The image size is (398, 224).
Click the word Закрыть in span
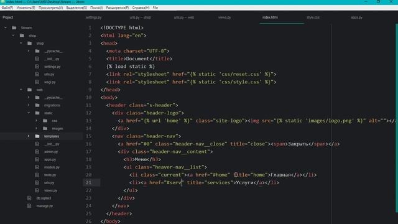[298, 144]
